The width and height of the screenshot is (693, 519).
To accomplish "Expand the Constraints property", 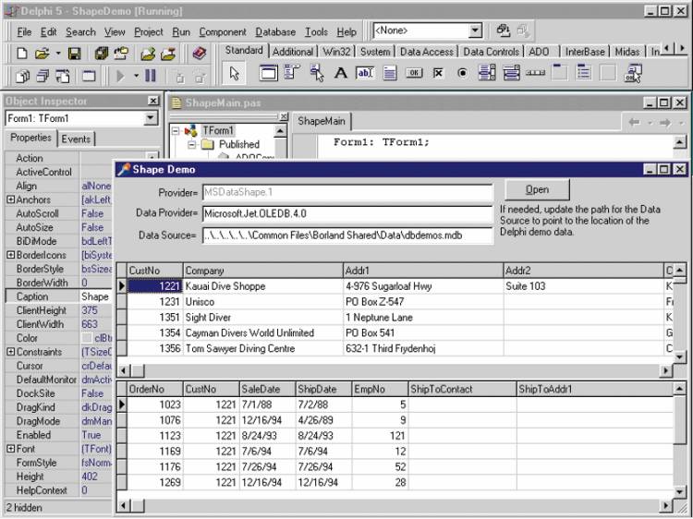I will coord(10,352).
